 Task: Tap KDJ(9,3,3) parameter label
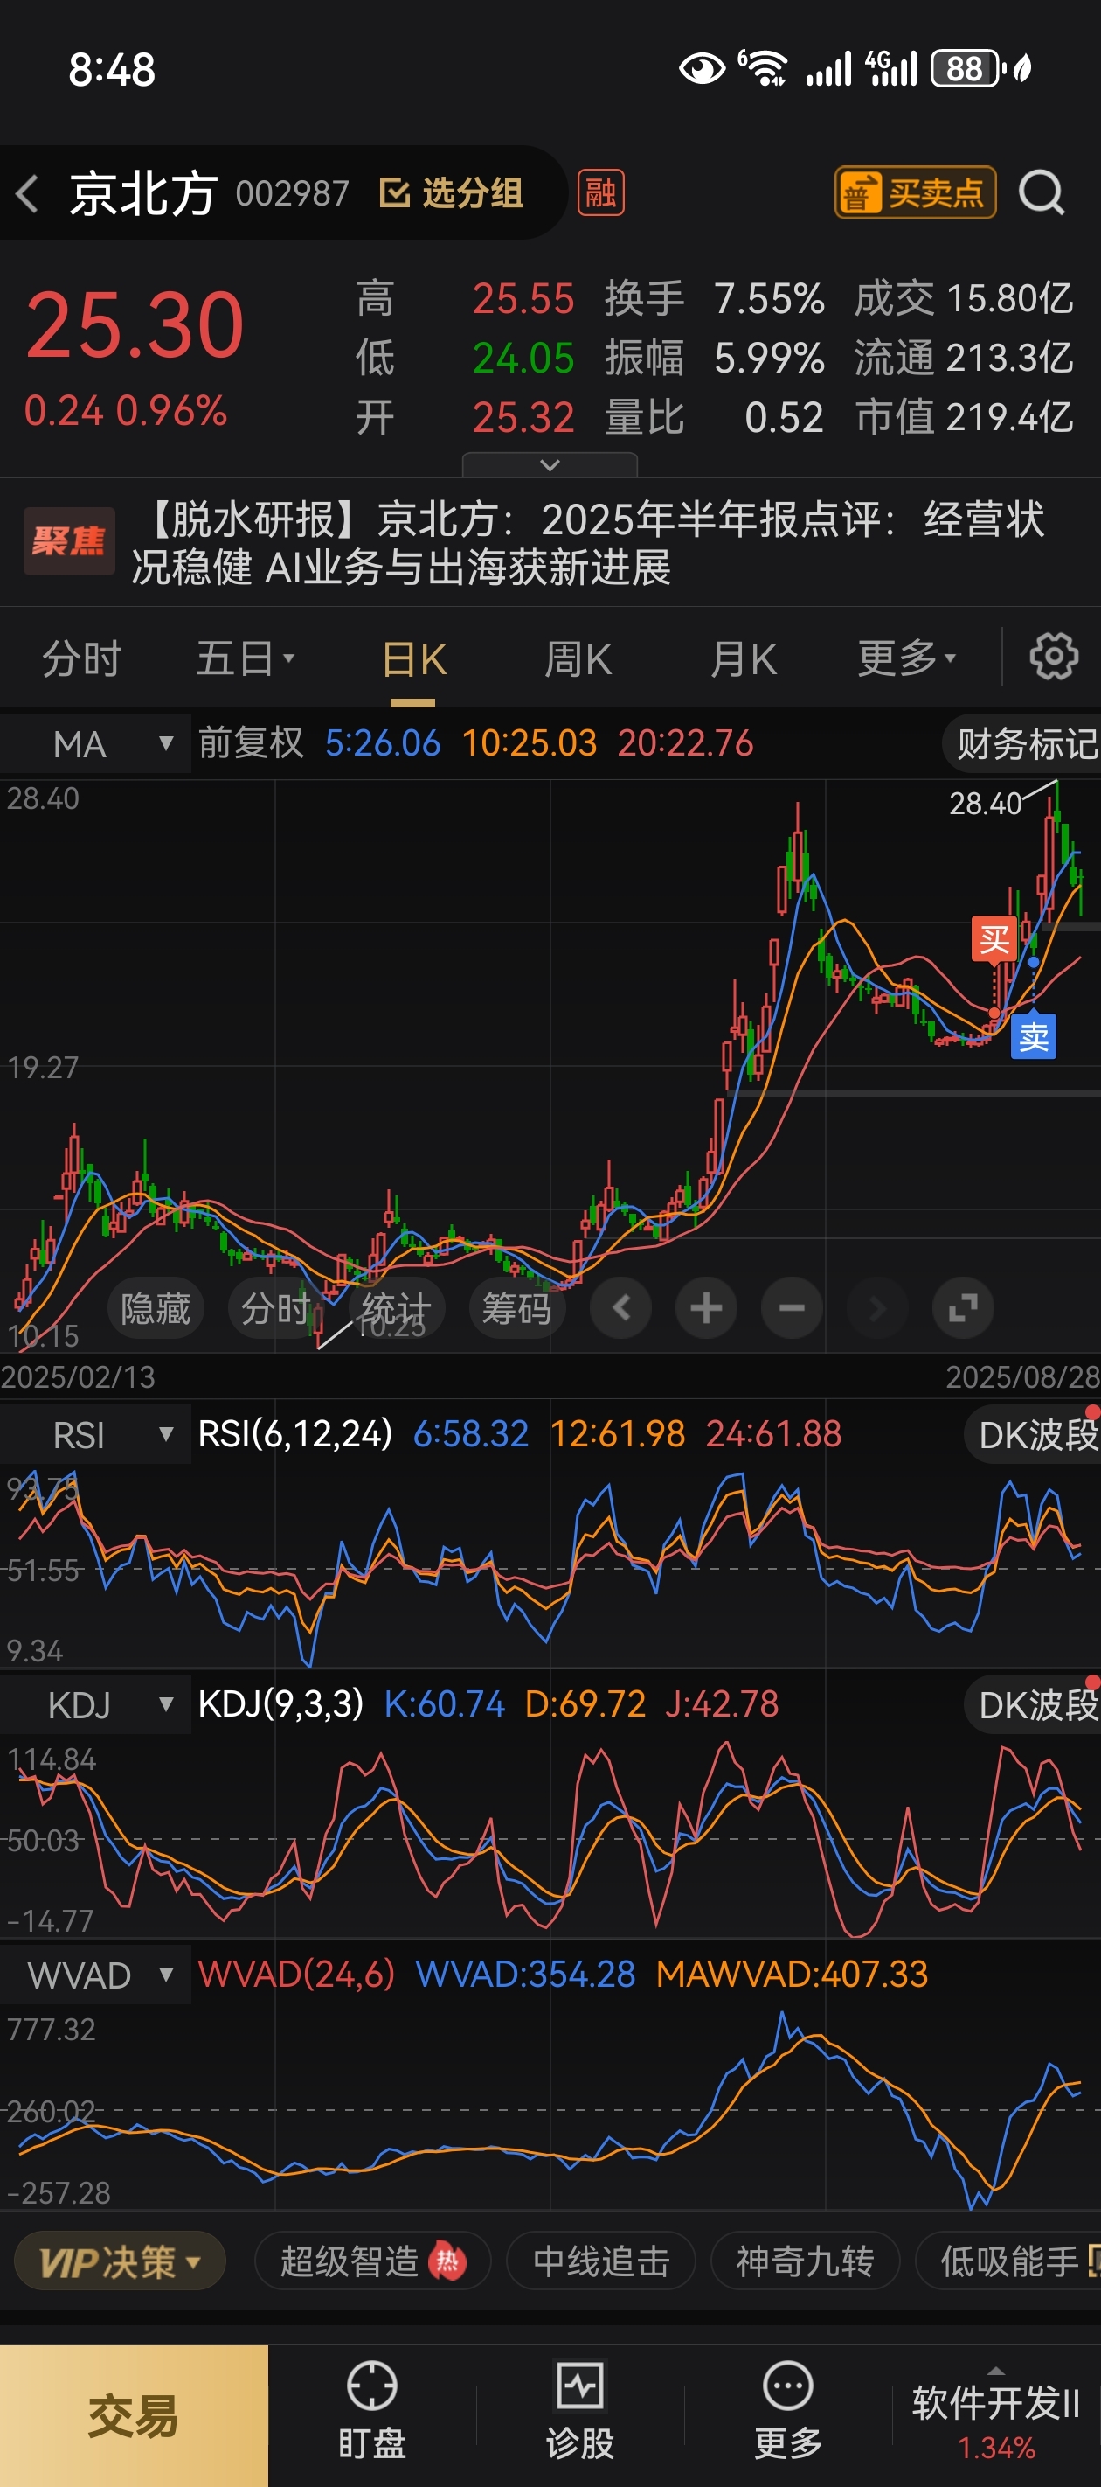click(280, 1704)
